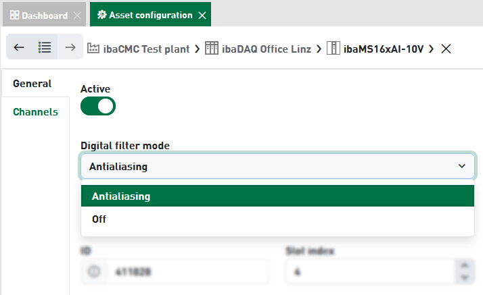Switch to the Dashboard tab

(45, 14)
